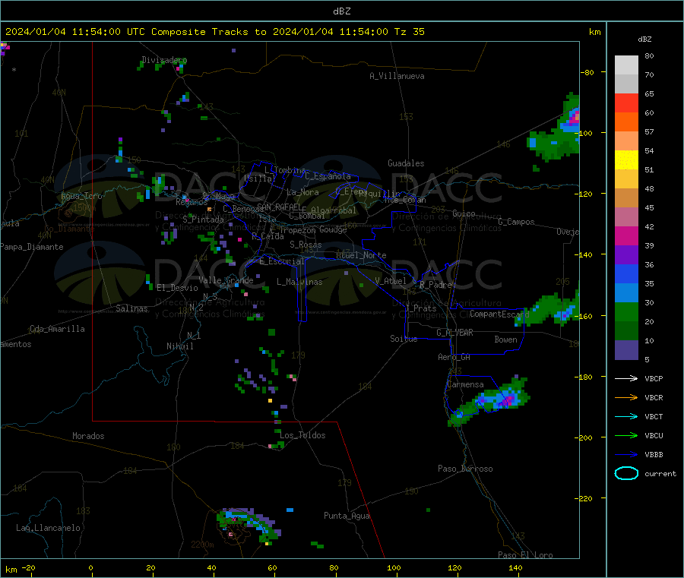
Task: Click the 'Los_Toldos' location label
Action: pos(302,435)
